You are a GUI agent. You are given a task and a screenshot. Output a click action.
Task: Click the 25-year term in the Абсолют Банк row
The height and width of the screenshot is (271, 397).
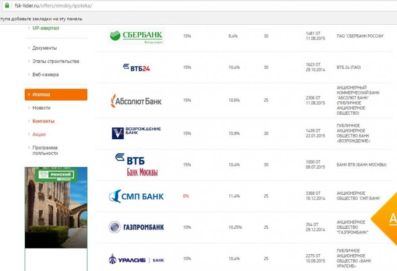[x=266, y=100]
